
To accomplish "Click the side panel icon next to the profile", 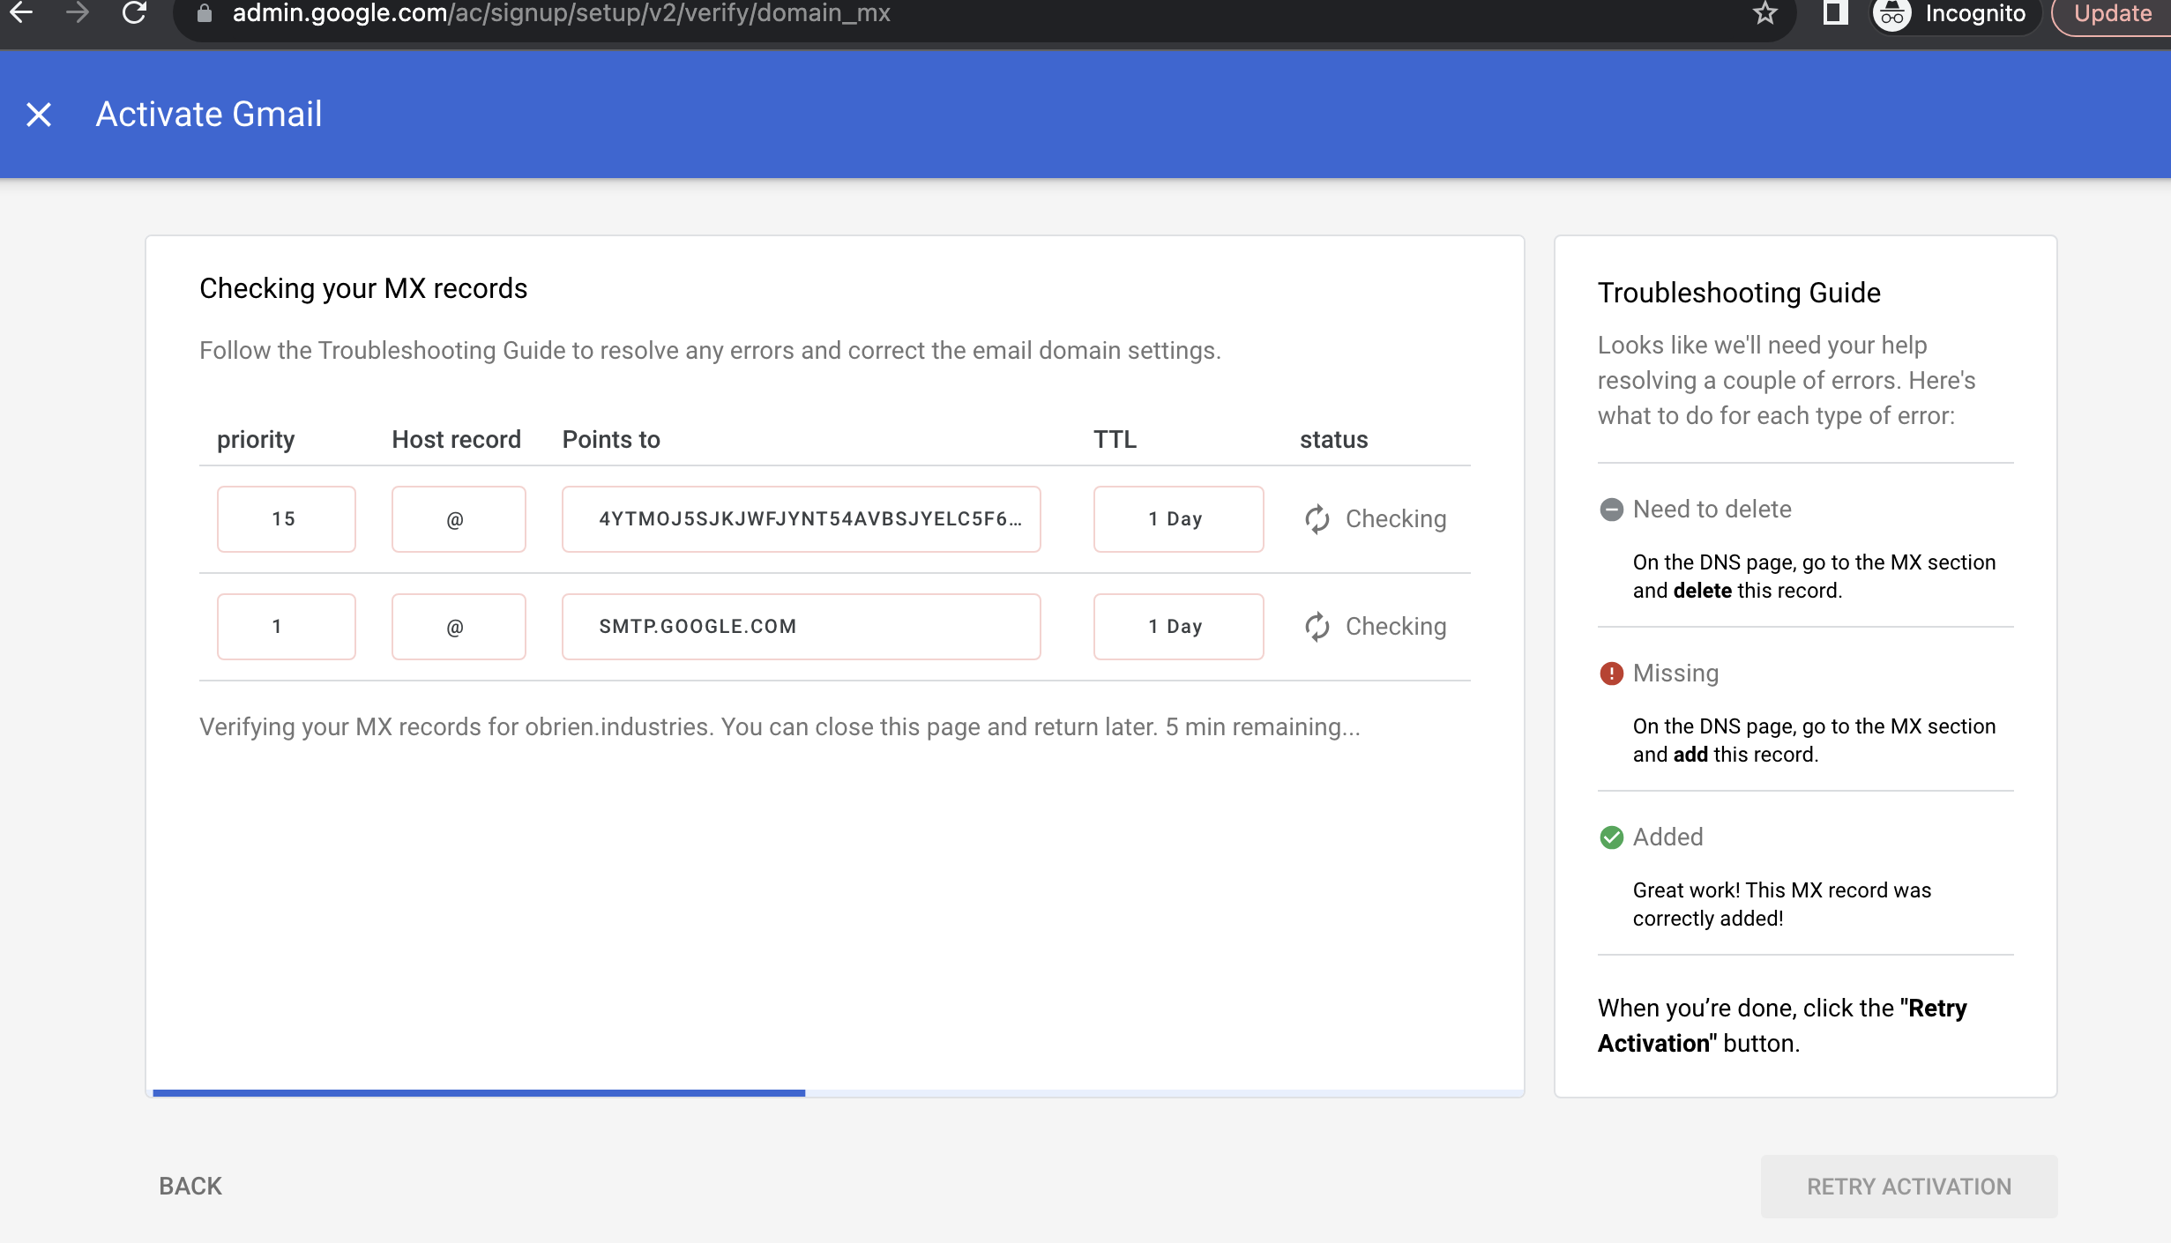I will coord(1834,13).
